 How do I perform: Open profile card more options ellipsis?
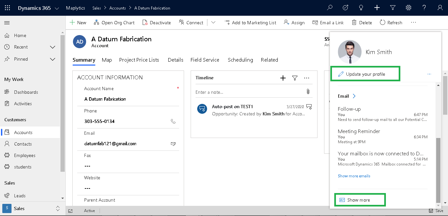[429, 74]
